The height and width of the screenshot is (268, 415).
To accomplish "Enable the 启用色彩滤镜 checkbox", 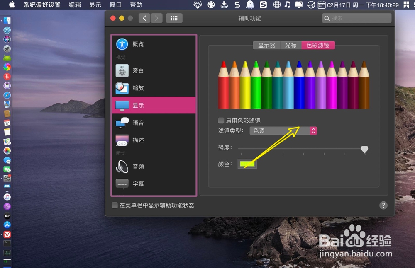I will pyautogui.click(x=221, y=121).
